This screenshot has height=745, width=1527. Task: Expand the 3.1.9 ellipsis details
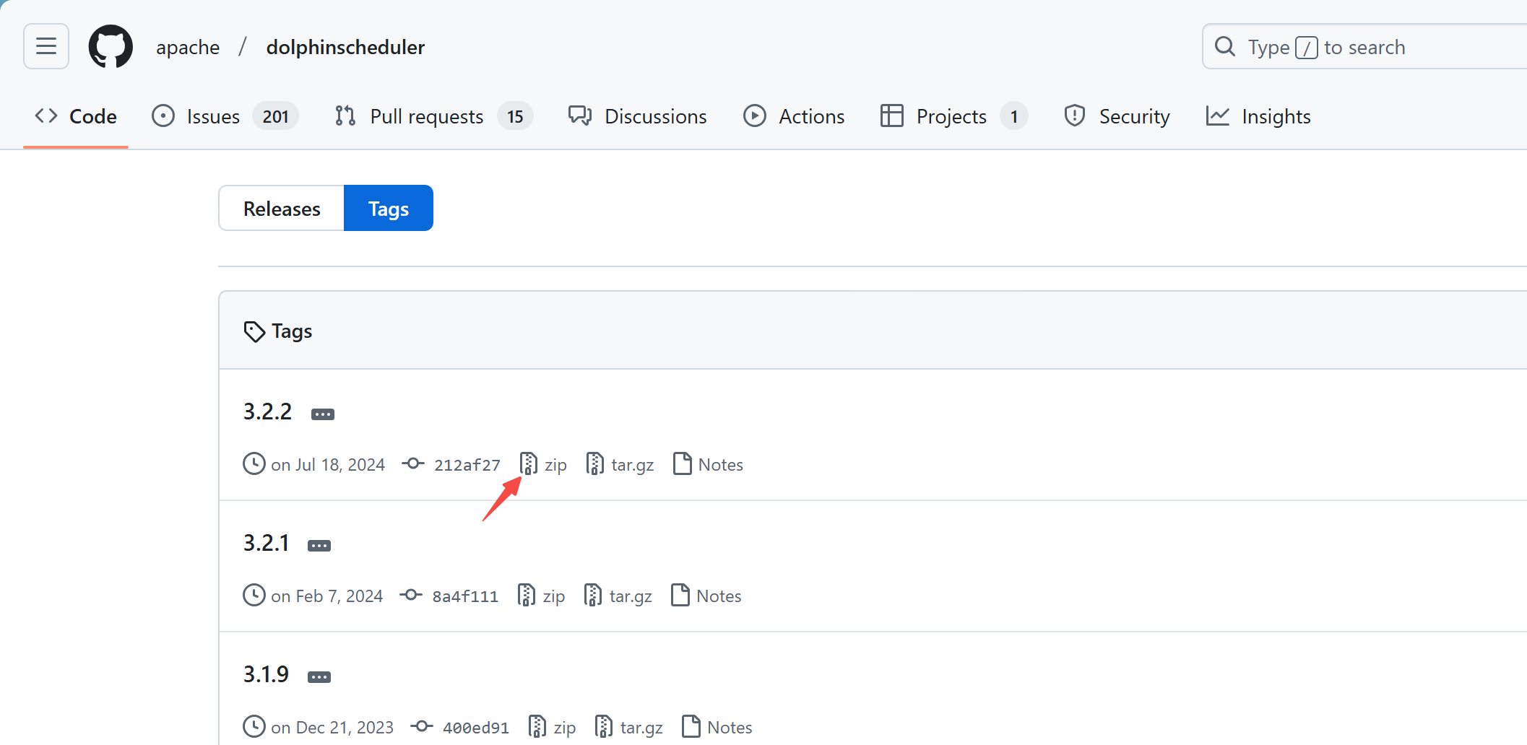tap(319, 677)
